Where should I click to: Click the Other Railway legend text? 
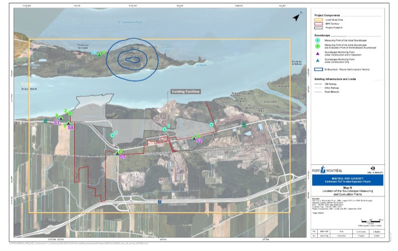click(x=331, y=88)
